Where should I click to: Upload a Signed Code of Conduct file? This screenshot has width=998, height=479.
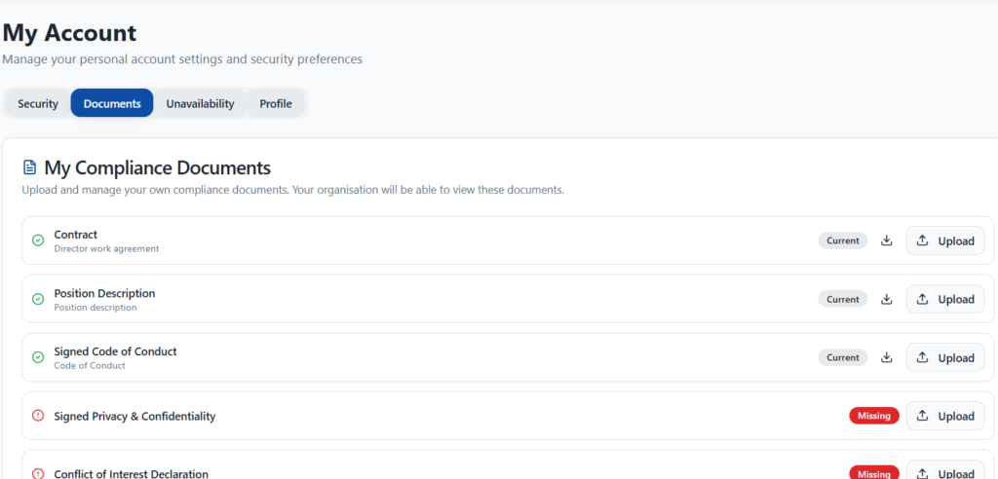point(945,357)
